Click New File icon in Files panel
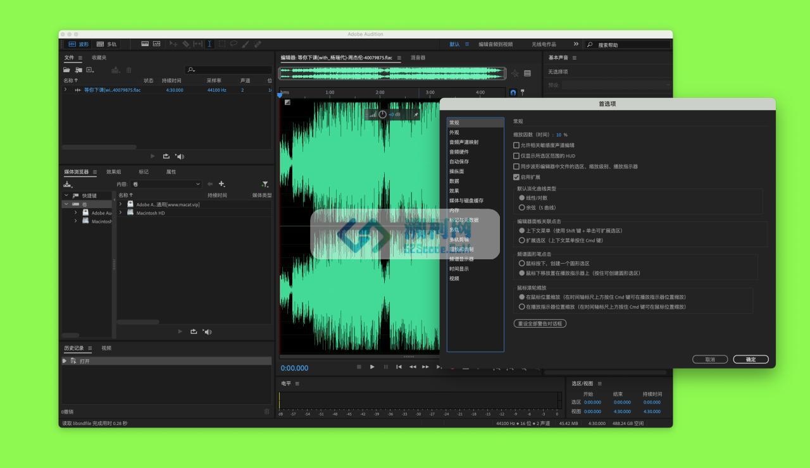This screenshot has width=810, height=468. click(90, 70)
